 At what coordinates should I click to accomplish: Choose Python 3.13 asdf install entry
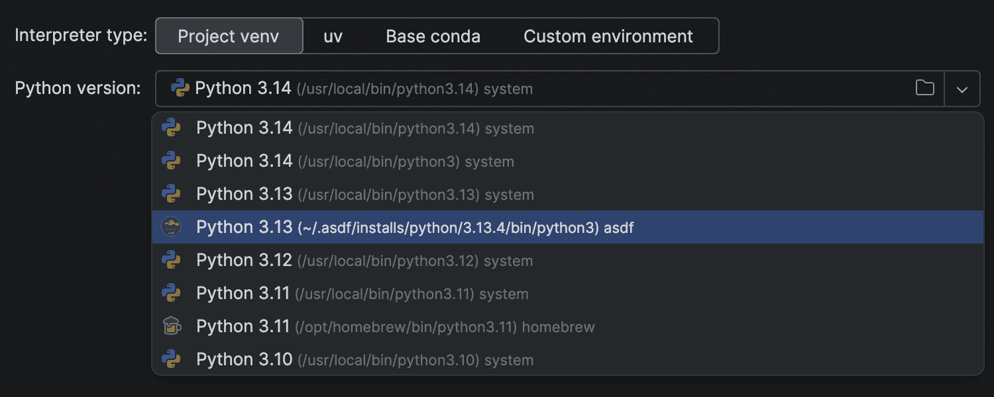[x=414, y=227]
